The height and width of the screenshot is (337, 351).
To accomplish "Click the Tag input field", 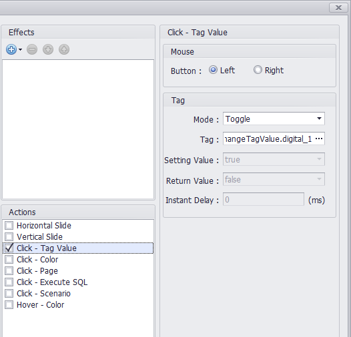I will [x=268, y=139].
